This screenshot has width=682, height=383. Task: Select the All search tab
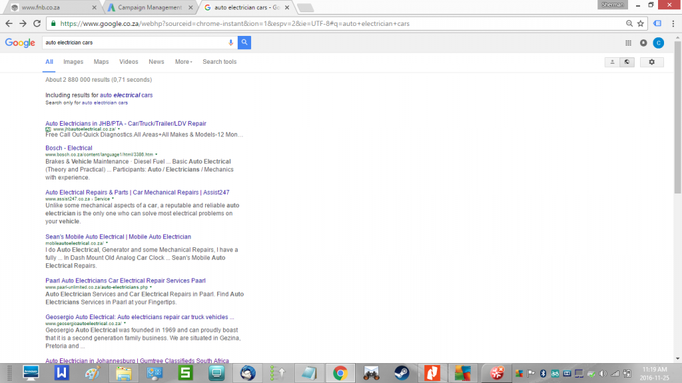[49, 62]
